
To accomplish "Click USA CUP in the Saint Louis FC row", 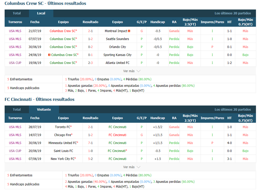I will [15, 151].
